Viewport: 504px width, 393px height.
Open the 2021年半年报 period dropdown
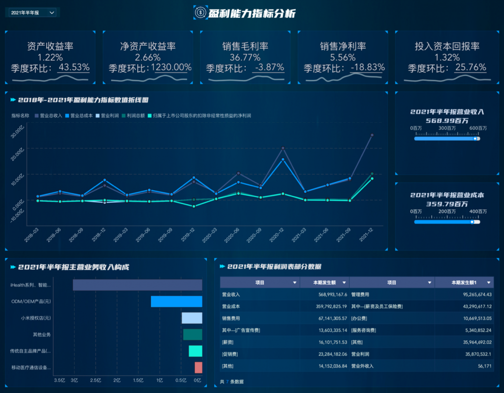32,12
